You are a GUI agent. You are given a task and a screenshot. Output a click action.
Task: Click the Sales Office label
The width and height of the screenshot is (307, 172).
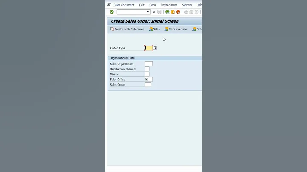click(118, 79)
